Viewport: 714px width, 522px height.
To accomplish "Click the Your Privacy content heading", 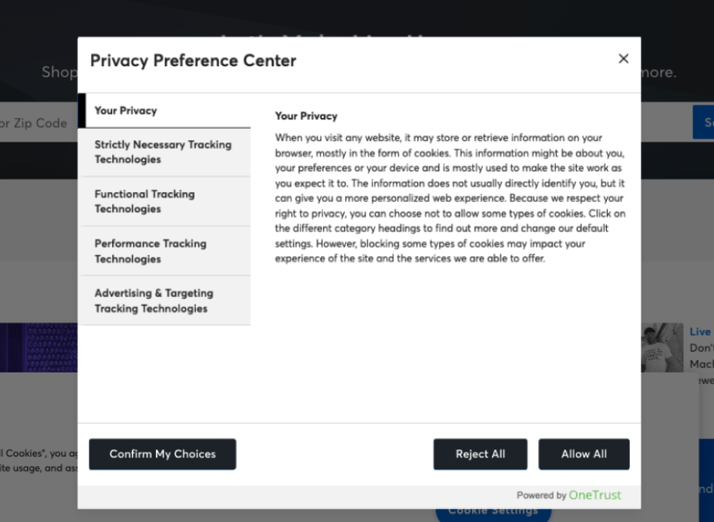I will click(306, 116).
